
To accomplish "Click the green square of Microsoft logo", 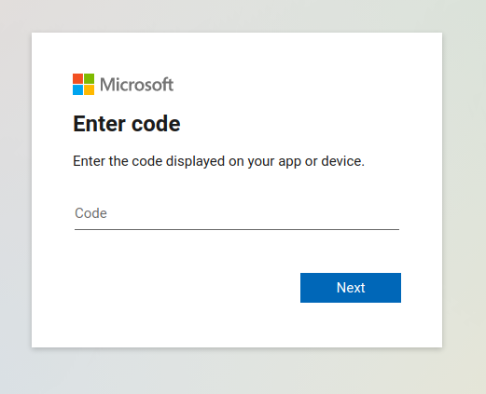I will 90,78.
